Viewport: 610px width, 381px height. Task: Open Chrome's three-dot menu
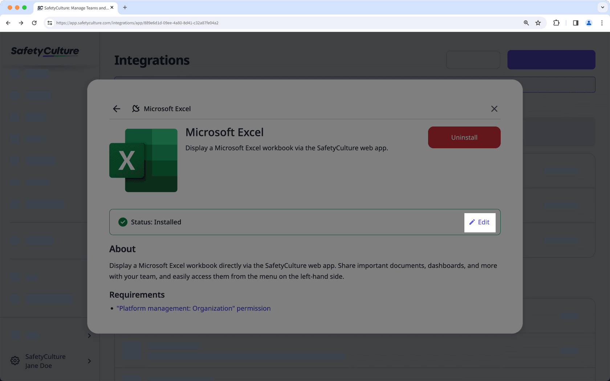click(602, 23)
